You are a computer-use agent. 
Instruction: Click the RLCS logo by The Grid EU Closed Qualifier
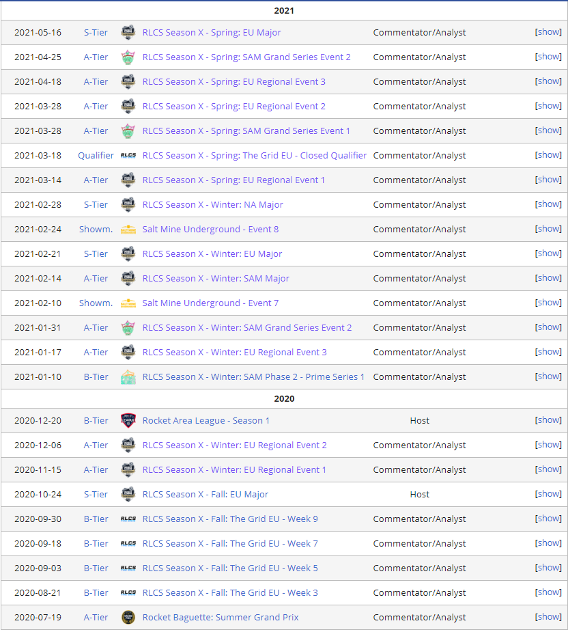(x=128, y=156)
